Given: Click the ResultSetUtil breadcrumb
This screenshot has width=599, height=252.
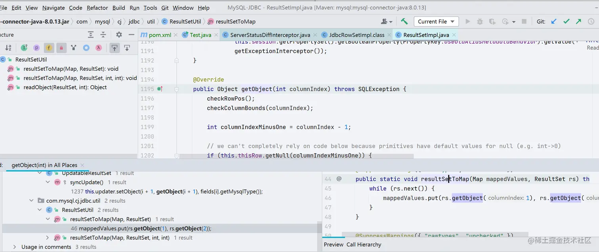Looking at the screenshot, I should 181,21.
